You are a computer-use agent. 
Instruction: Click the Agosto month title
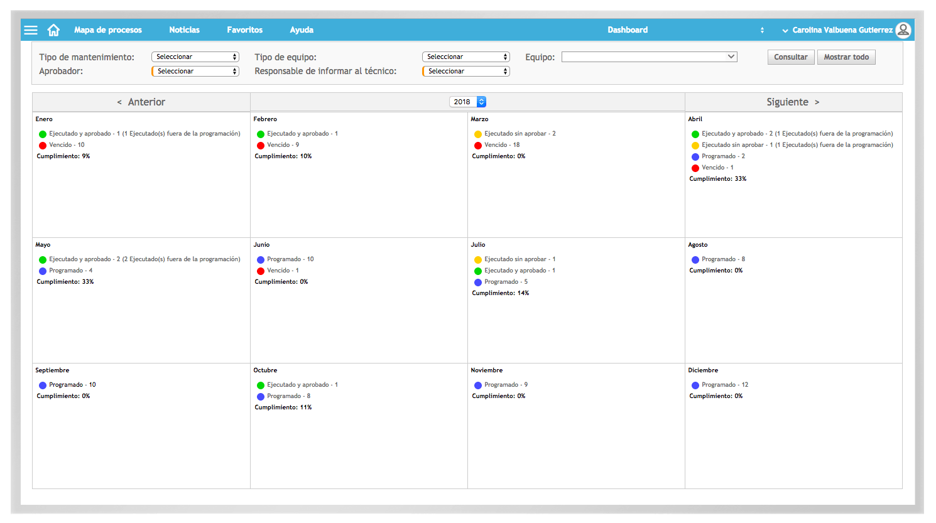pos(698,245)
